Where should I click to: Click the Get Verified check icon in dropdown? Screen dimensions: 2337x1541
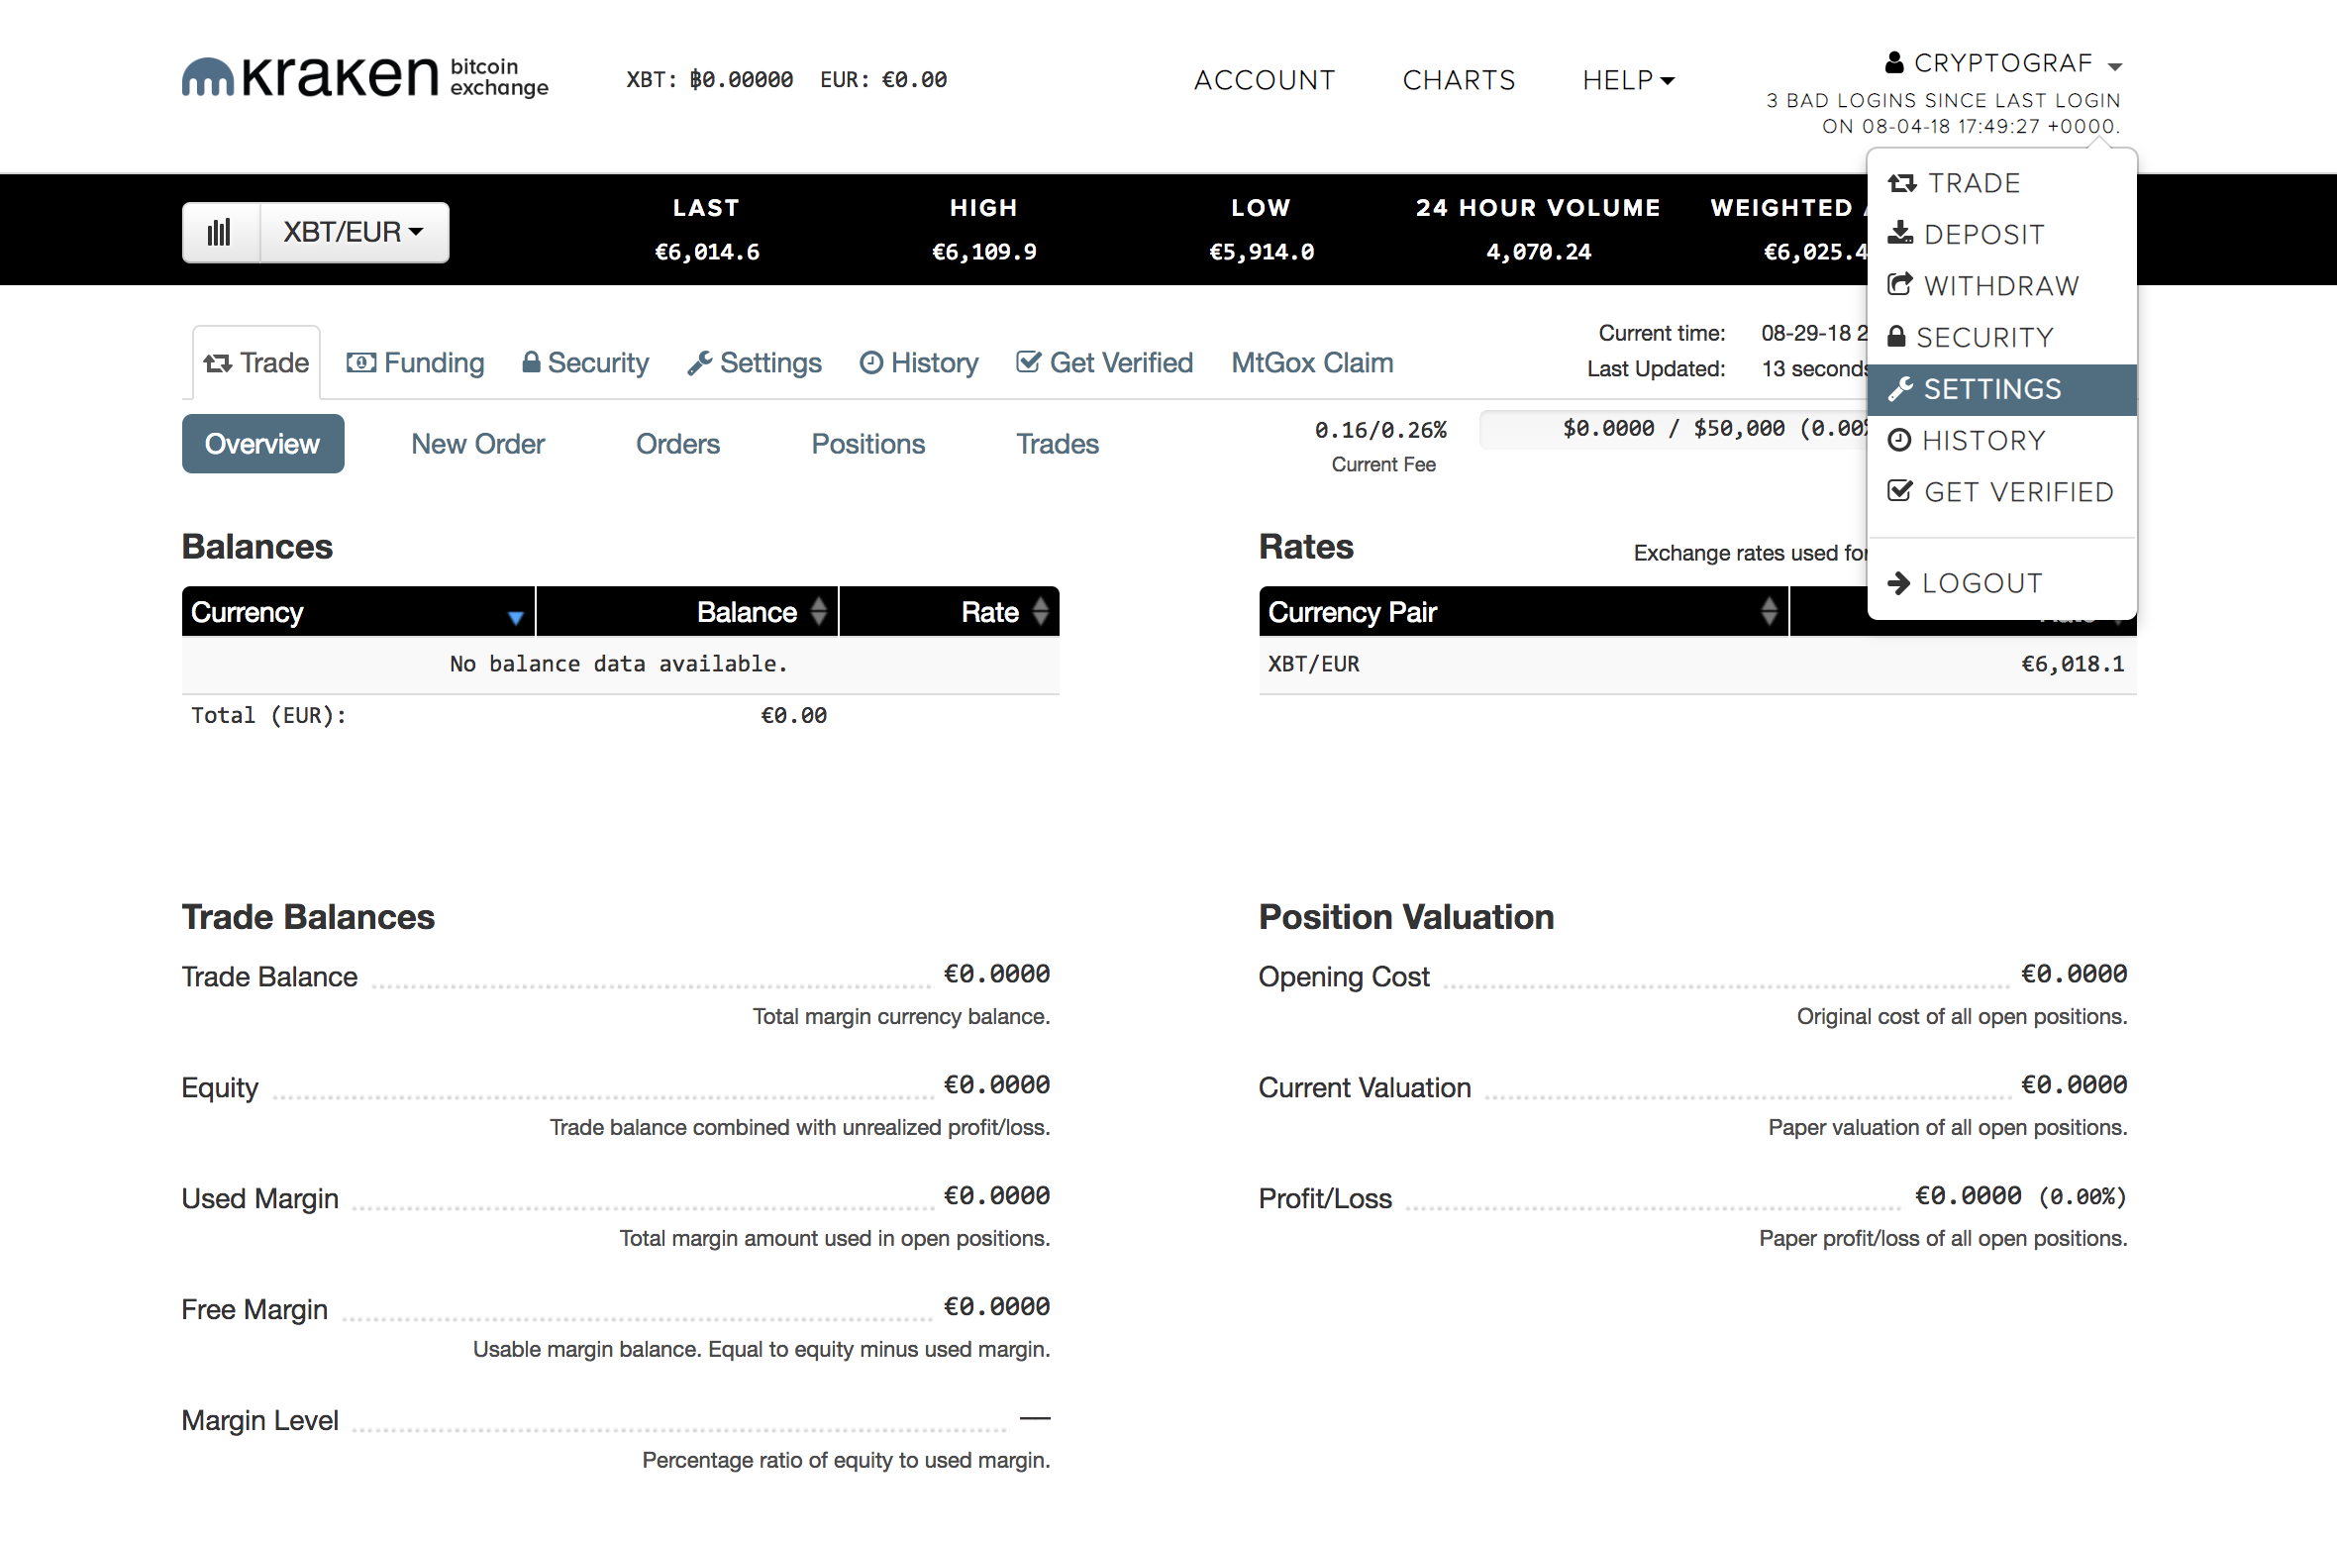(1899, 491)
